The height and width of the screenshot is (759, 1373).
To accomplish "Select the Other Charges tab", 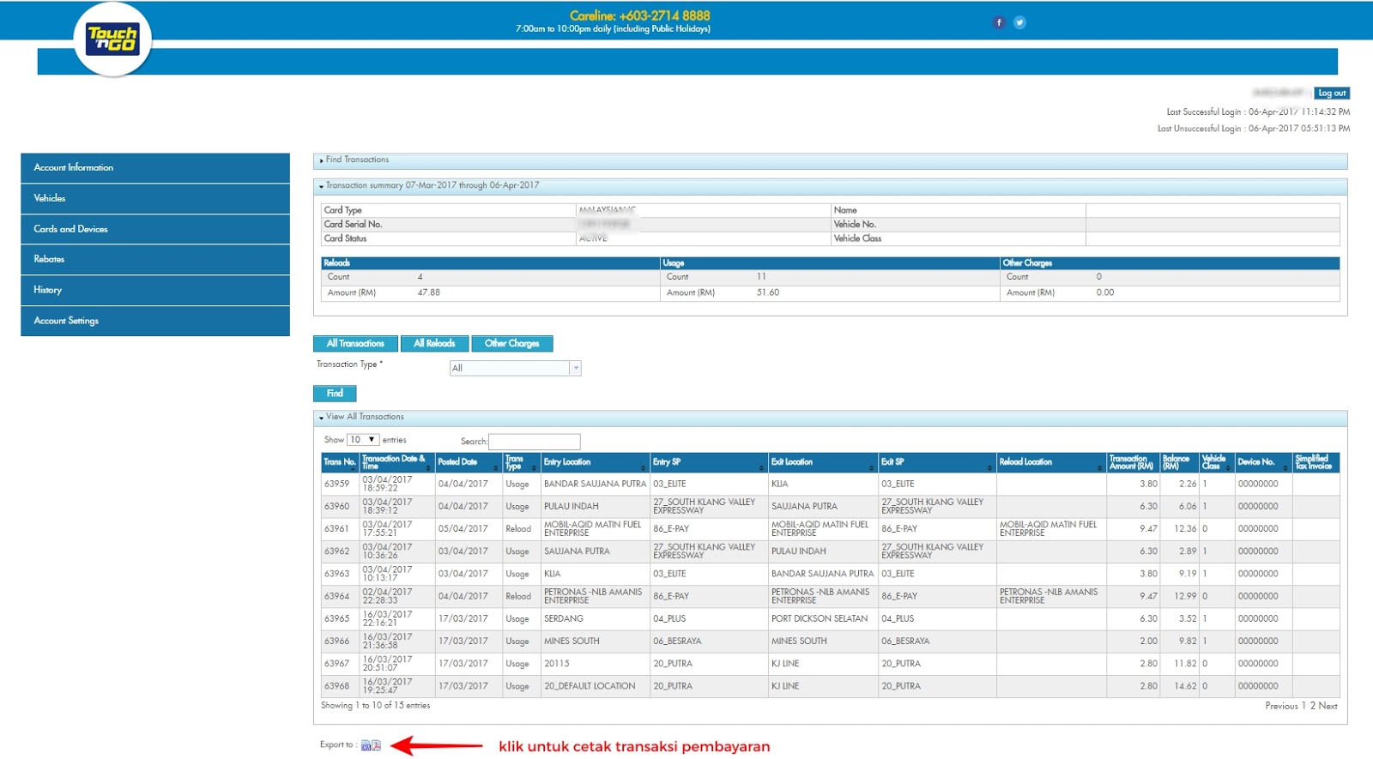I will pos(512,344).
